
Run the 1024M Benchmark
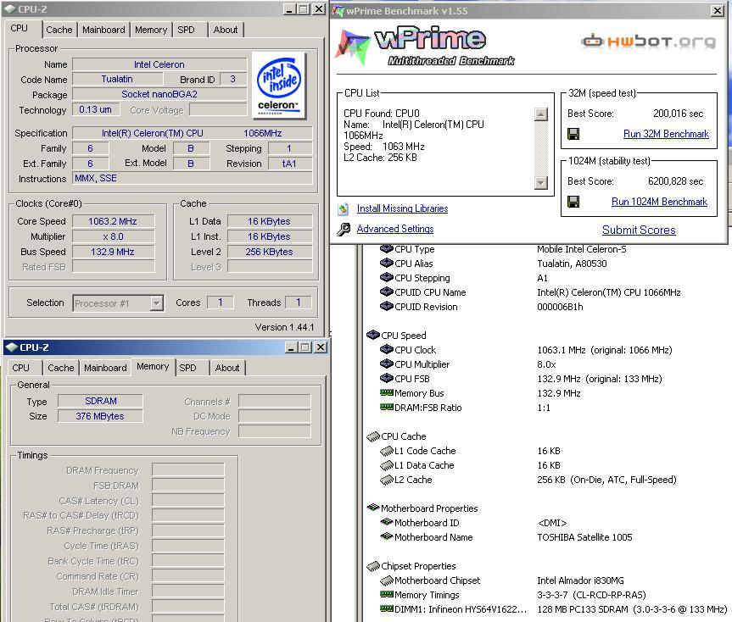tap(659, 202)
